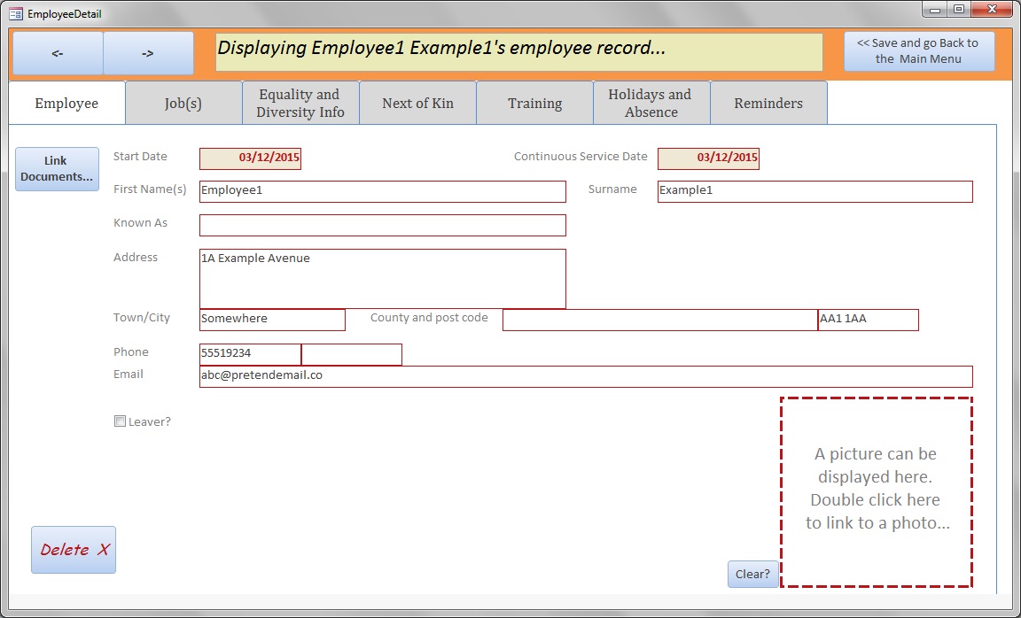Viewport: 1021px width, 618px height.
Task: Go to previous record with <- button
Action: pos(58,53)
